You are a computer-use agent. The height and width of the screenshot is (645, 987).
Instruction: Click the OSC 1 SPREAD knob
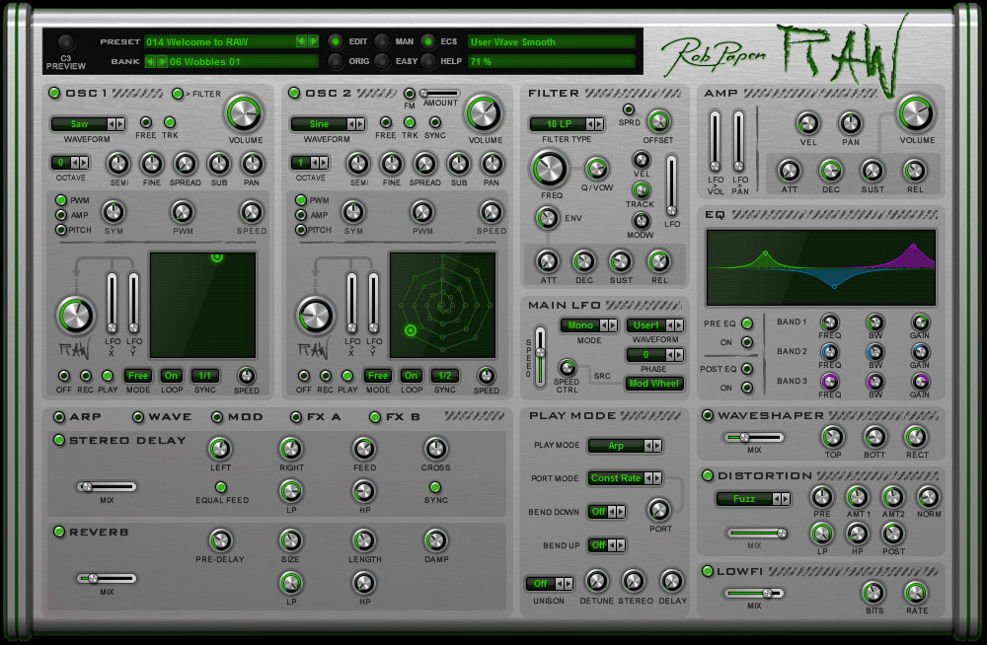click(186, 164)
